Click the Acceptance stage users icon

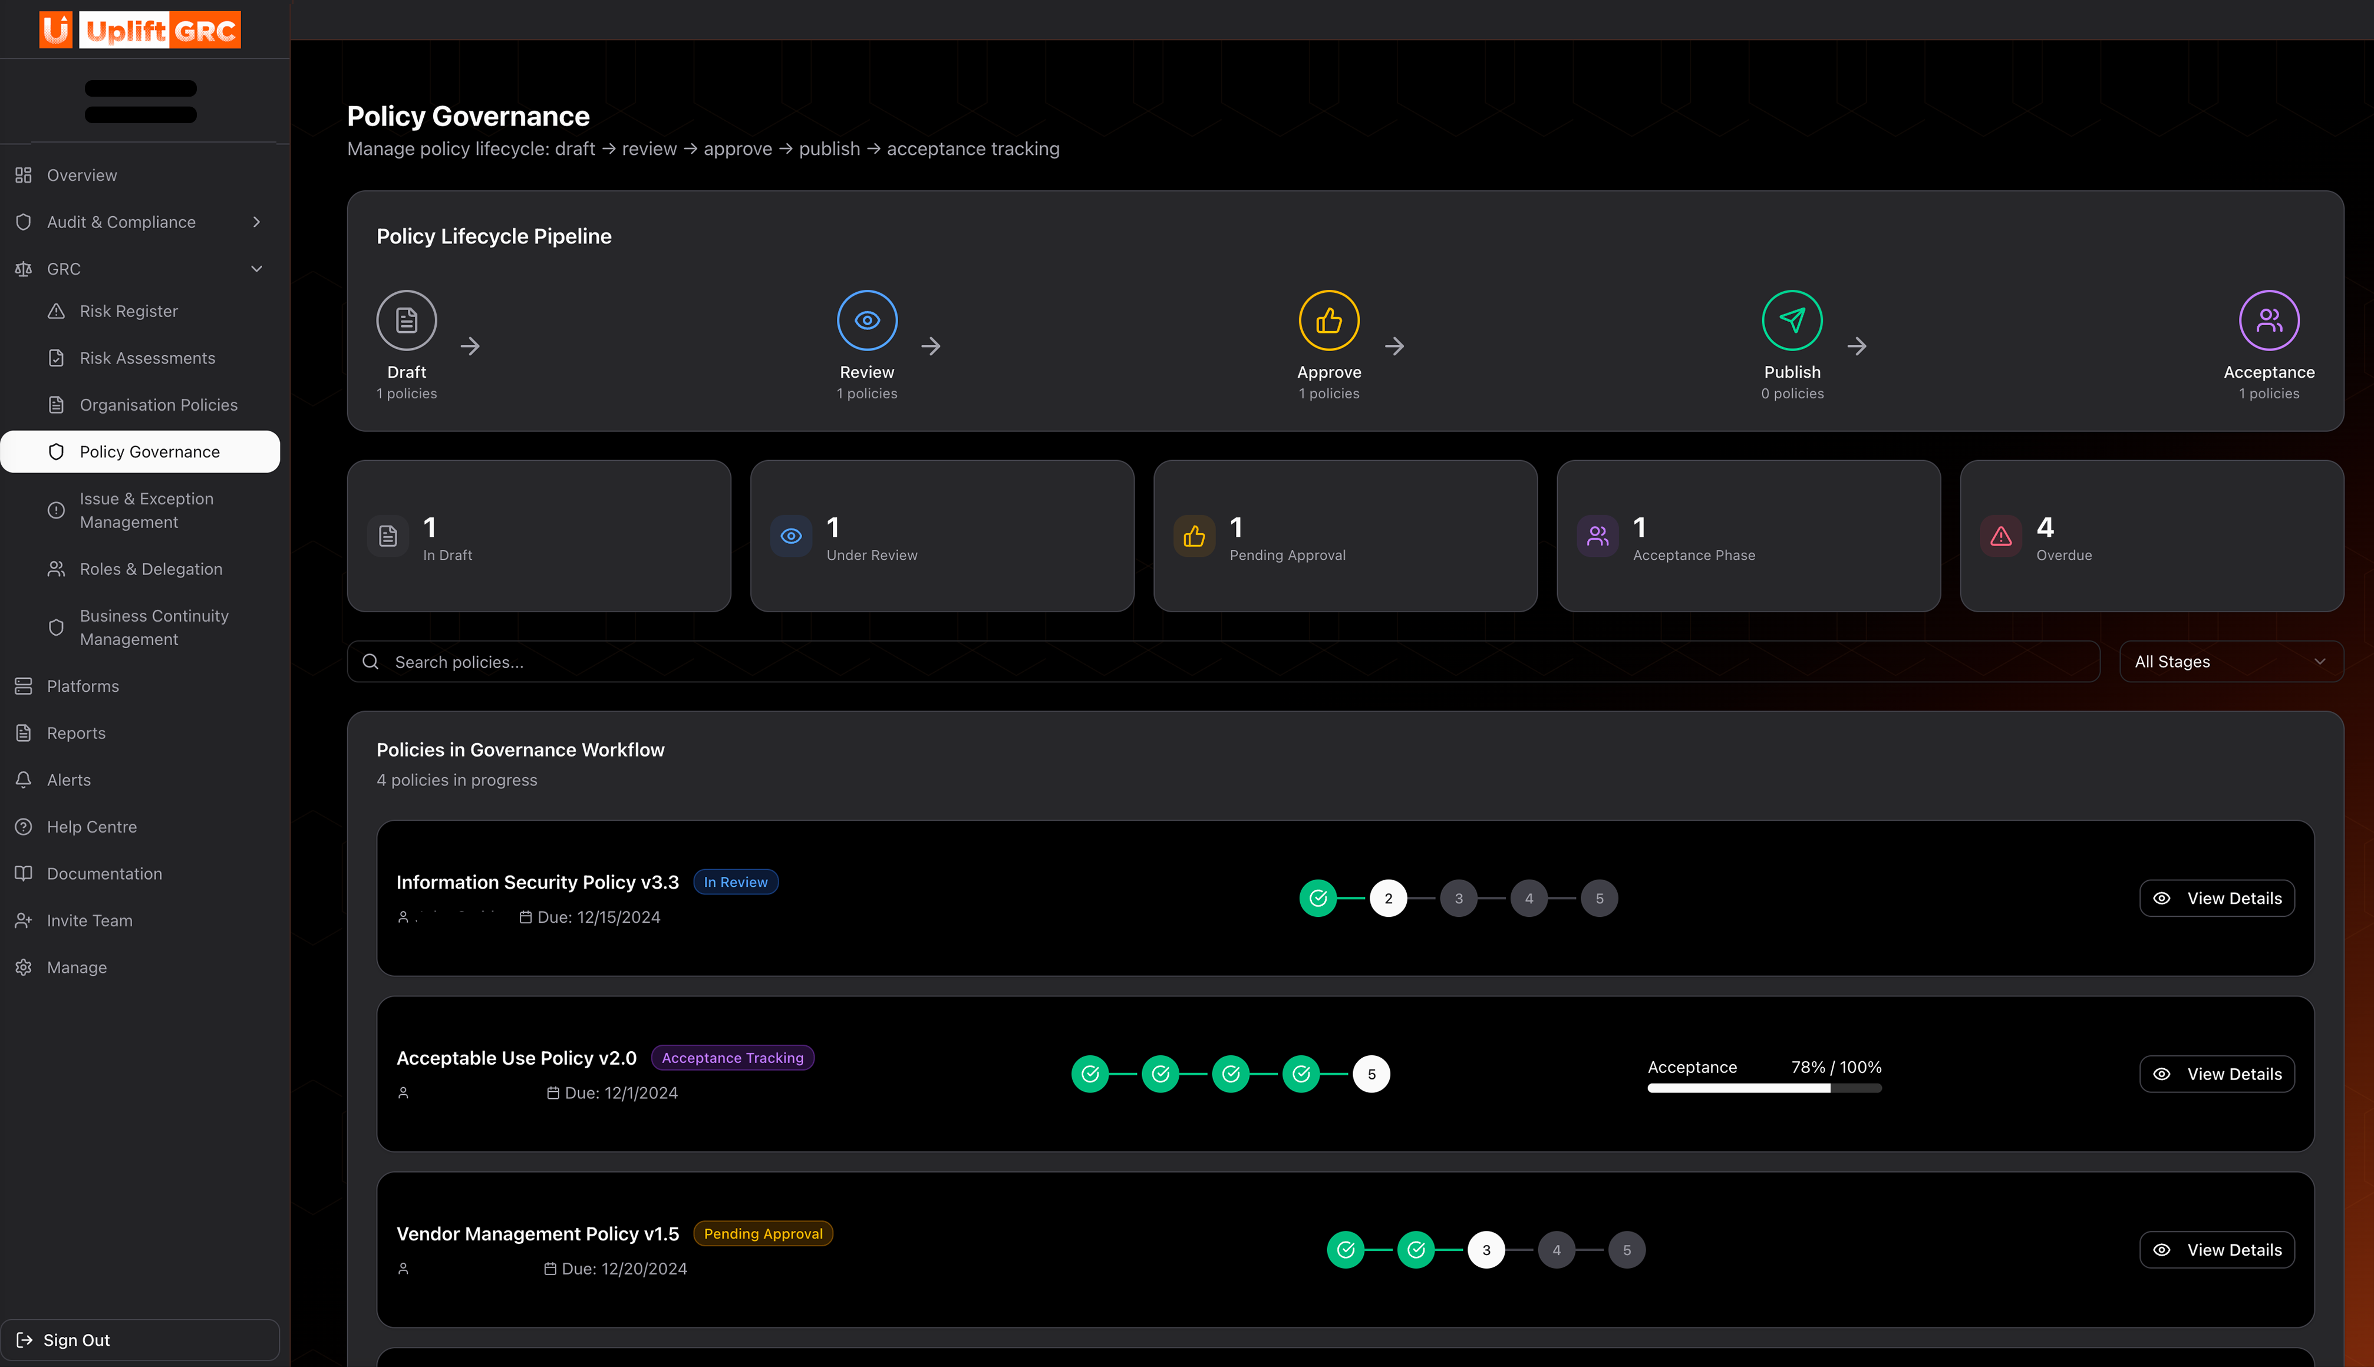2269,320
